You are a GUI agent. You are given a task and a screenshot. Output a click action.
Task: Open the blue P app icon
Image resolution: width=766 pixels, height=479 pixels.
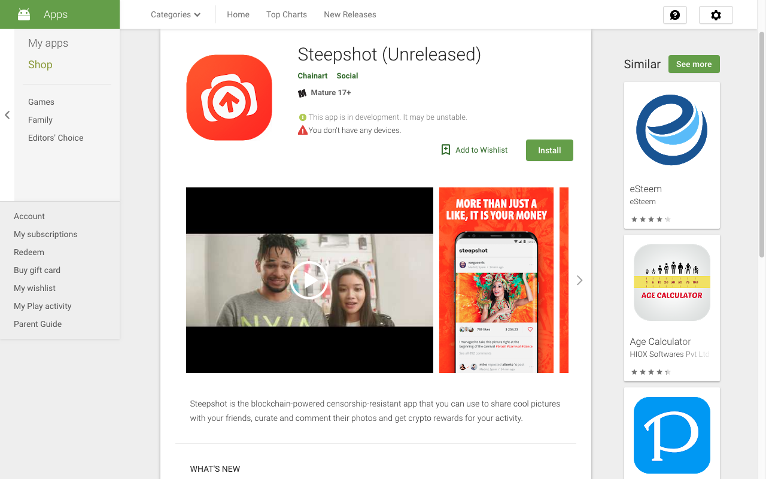tap(671, 435)
